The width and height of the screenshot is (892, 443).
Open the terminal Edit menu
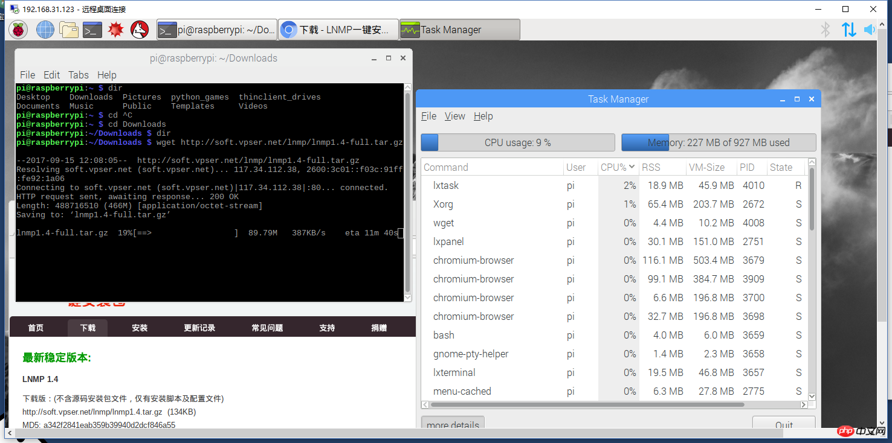pyautogui.click(x=51, y=75)
